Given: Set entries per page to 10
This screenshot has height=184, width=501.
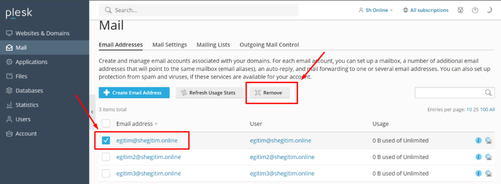Looking at the screenshot, I should (x=469, y=109).
